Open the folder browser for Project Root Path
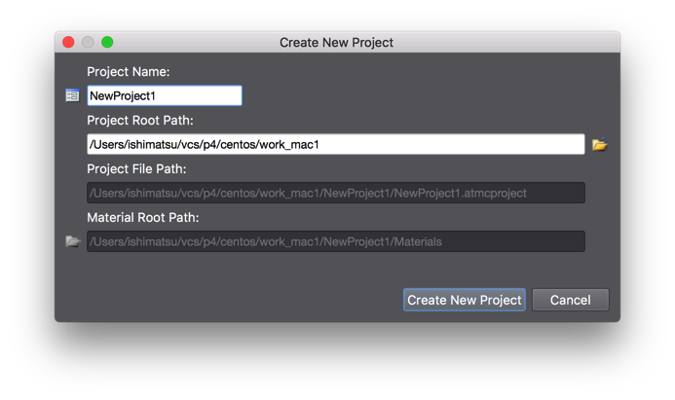The height and width of the screenshot is (400, 675). [599, 144]
